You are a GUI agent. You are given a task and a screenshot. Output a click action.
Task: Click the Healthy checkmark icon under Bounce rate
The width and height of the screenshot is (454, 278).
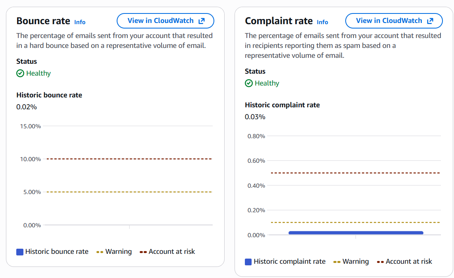click(20, 73)
